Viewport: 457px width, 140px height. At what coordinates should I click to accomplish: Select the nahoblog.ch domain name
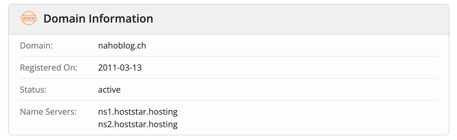point(122,46)
